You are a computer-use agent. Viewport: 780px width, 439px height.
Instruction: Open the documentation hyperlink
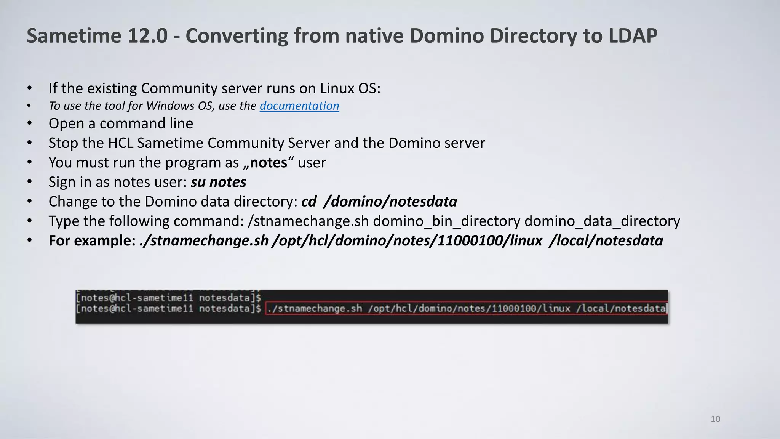click(299, 106)
